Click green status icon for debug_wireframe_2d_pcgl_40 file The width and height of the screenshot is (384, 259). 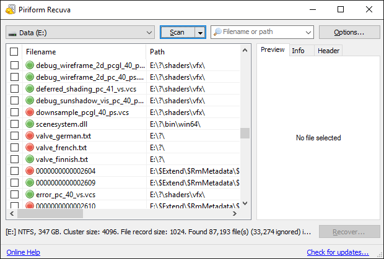click(x=30, y=66)
